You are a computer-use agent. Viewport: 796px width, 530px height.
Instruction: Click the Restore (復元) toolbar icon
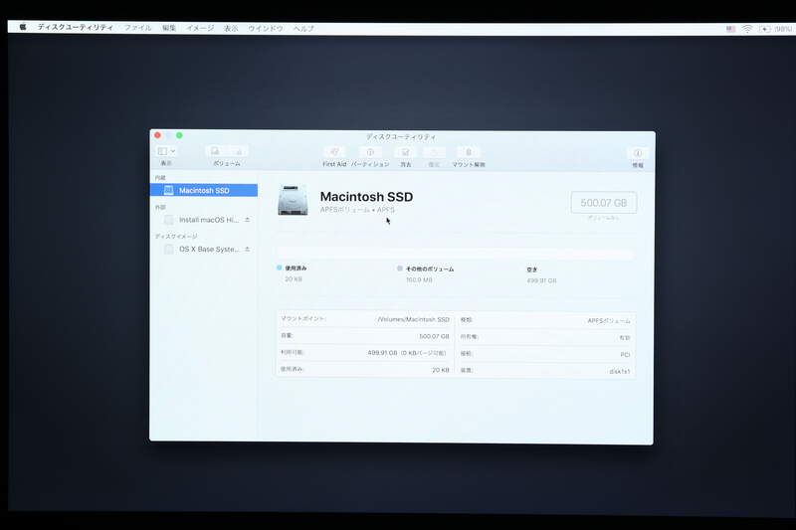[434, 152]
